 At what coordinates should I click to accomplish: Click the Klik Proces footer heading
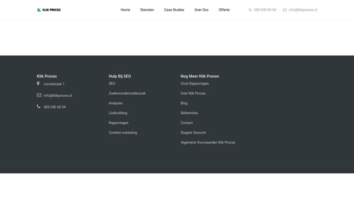(47, 76)
